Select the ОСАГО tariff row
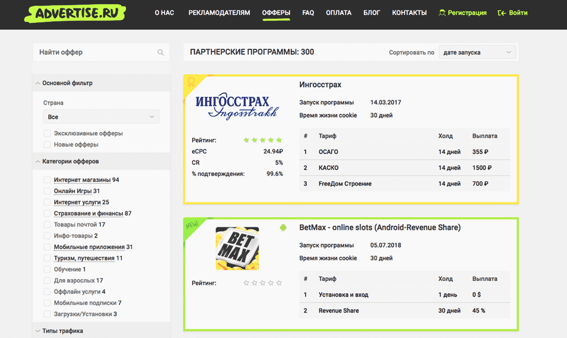567x338 pixels. (x=405, y=152)
